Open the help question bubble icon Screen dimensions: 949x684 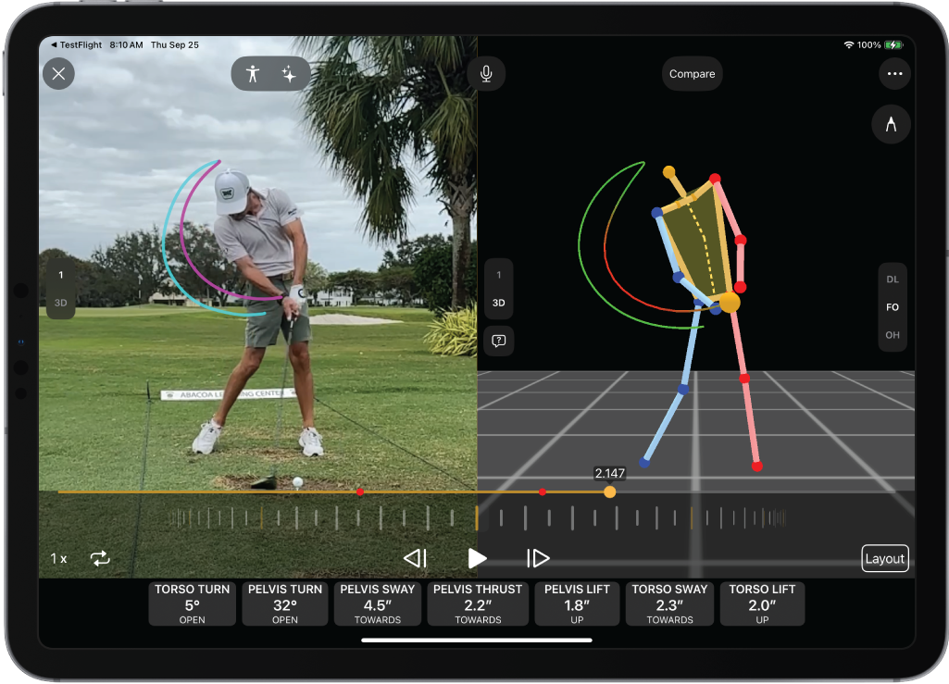coord(499,341)
